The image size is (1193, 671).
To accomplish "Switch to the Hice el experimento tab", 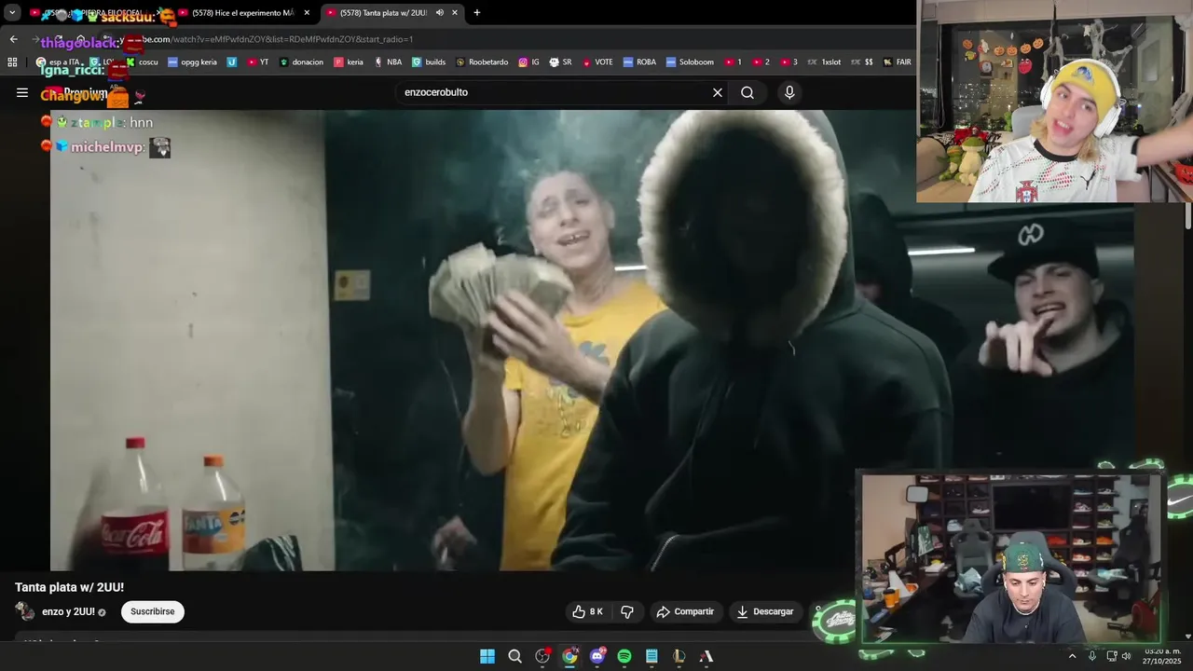I will (x=242, y=13).
